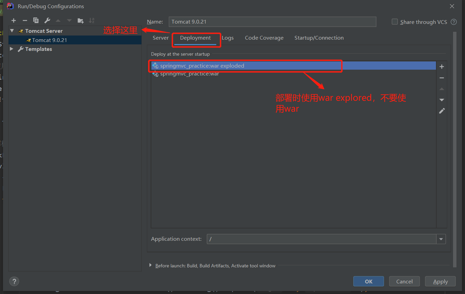Move deployment artifact up

[442, 89]
